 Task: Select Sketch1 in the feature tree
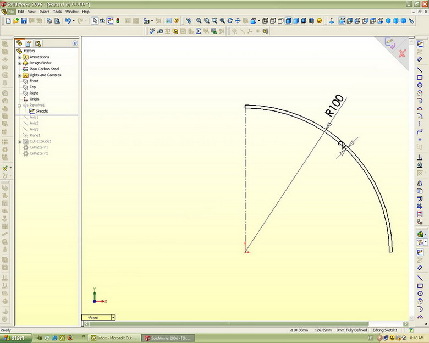point(42,111)
